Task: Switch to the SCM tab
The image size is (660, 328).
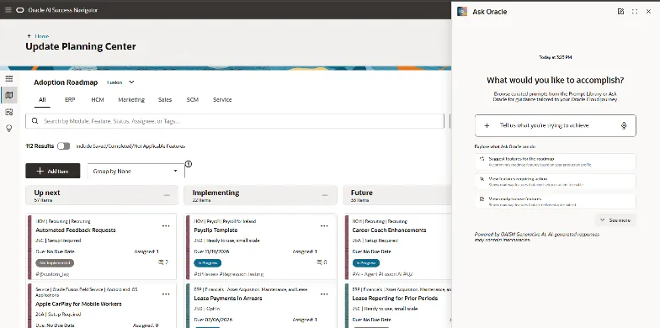Action: (192, 99)
